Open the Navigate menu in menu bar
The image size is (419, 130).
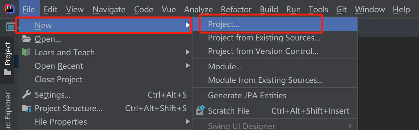[109, 10]
